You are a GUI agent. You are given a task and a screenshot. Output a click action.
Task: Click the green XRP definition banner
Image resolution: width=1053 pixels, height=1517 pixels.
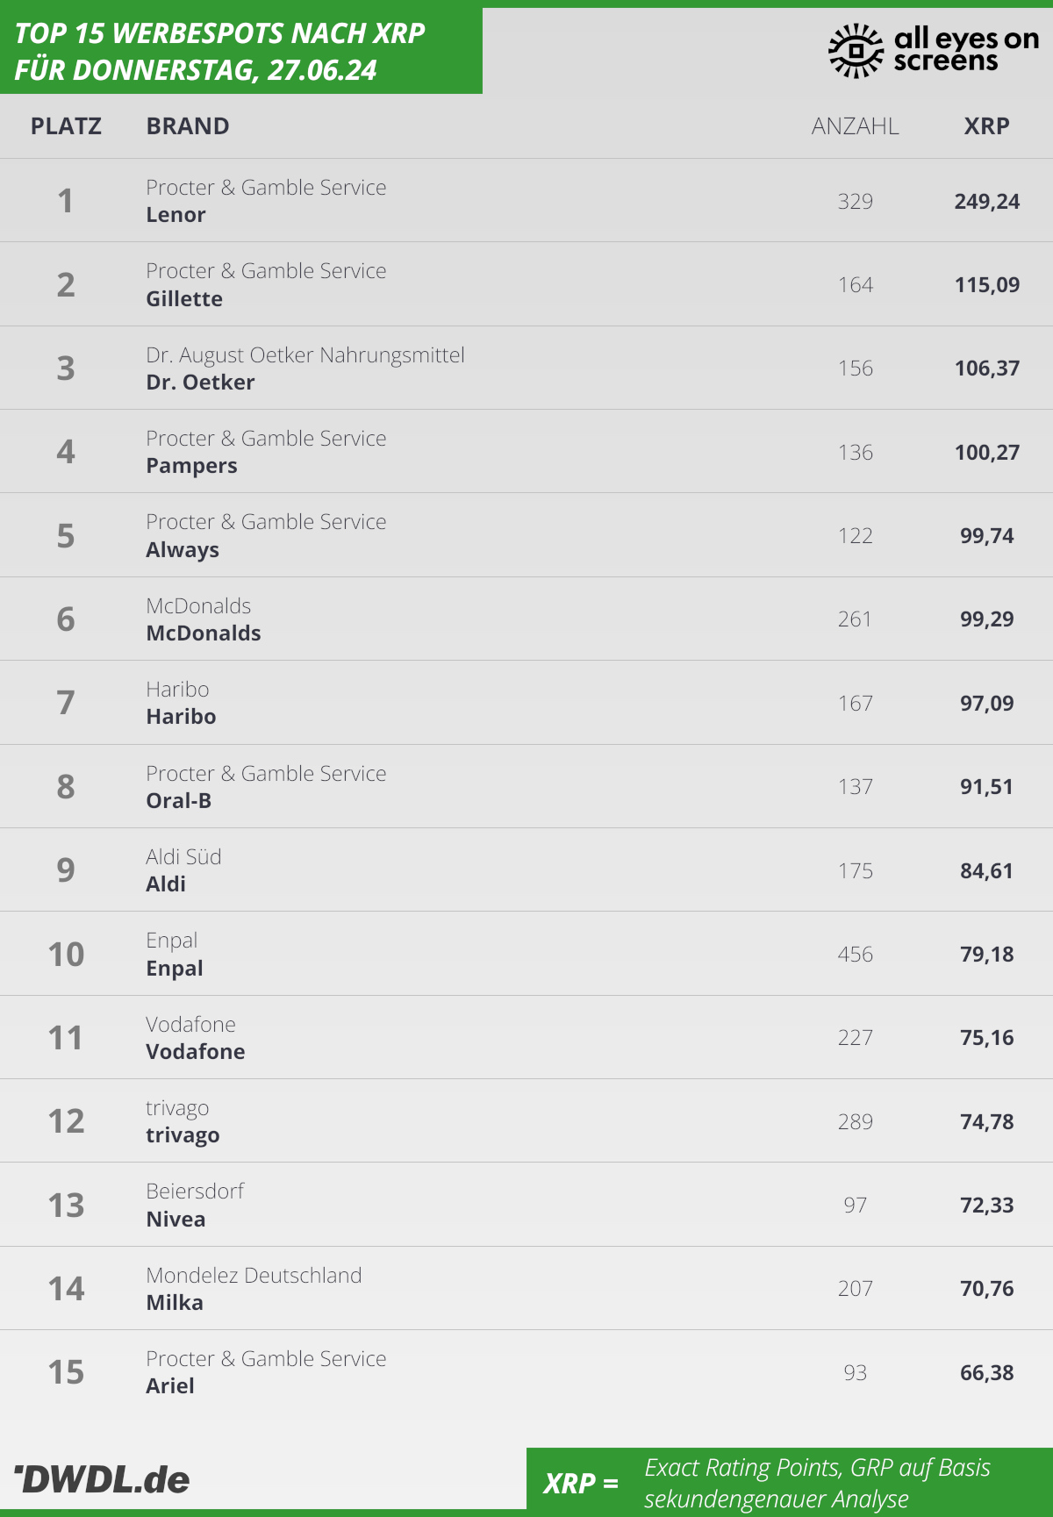[x=790, y=1482]
